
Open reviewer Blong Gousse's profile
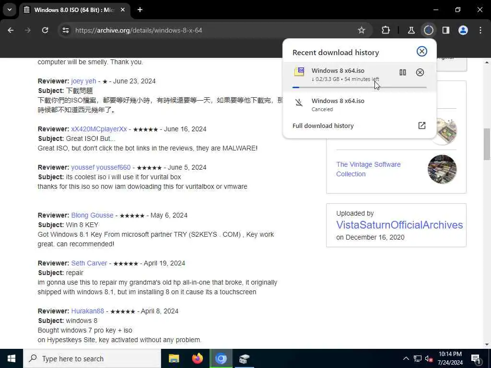click(93, 215)
